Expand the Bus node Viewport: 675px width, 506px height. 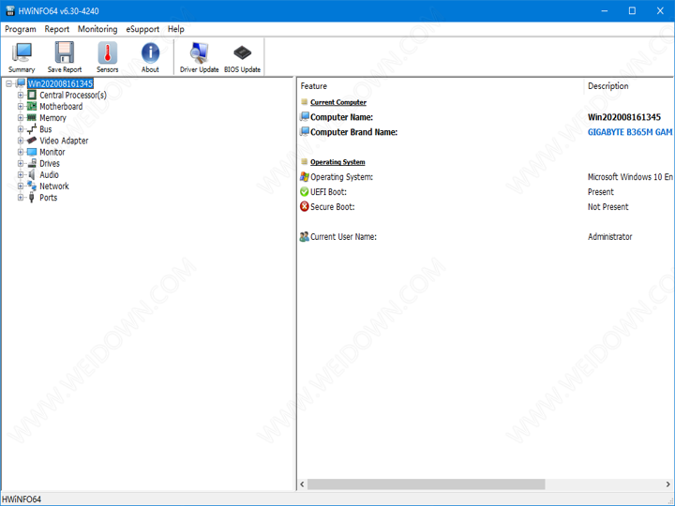(x=21, y=129)
